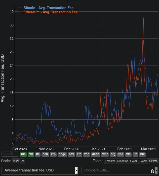159x176 pixels.
Task: Enable the doge coin tag
Action: (62, 154)
